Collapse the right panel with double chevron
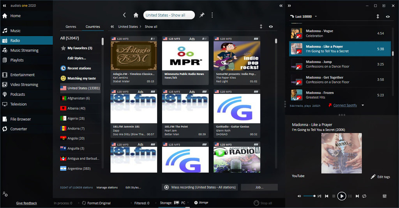This screenshot has width=399, height=208. click(x=281, y=5)
